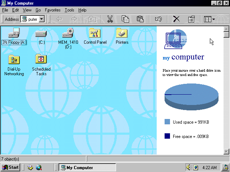Go up one folder level
The width and height of the screenshot is (230, 172).
(x=92, y=19)
